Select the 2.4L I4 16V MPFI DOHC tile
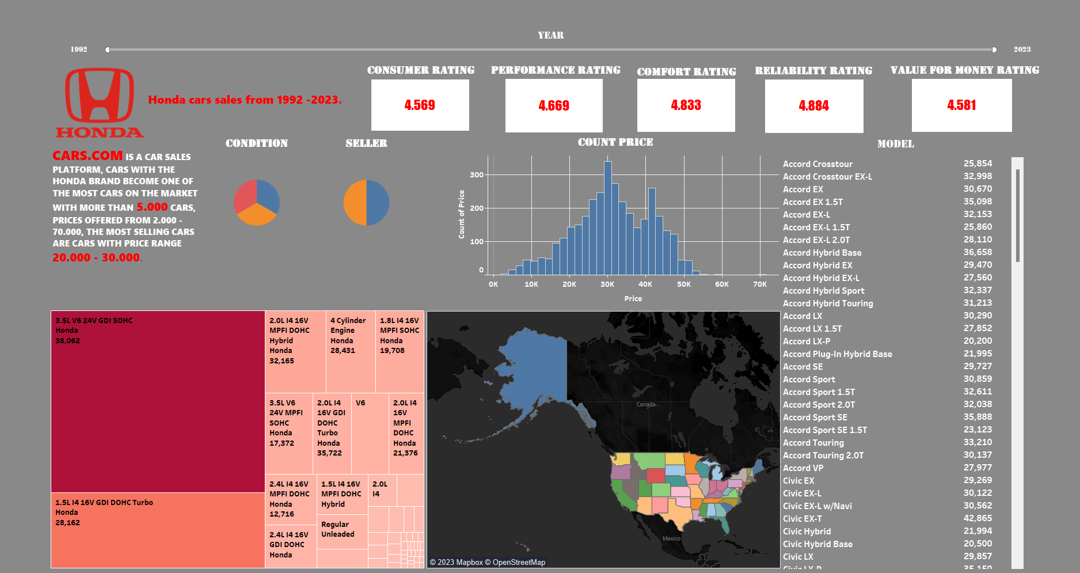Screen dimensions: 1080x573 pos(291,499)
